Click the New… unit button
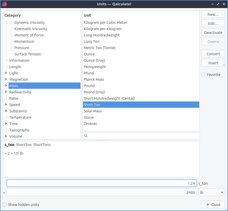 pos(213,14)
